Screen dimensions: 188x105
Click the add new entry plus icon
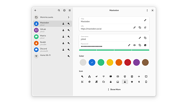[35, 10]
